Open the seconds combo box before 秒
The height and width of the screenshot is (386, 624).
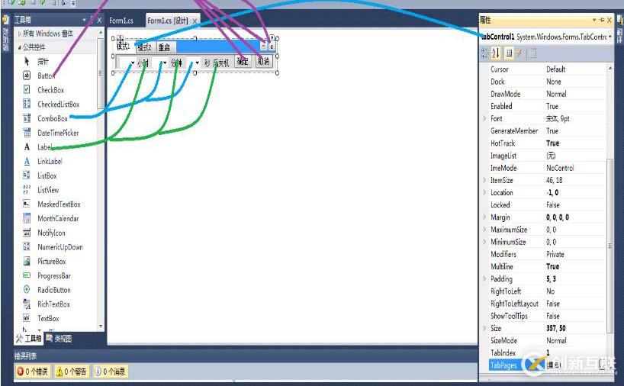tap(197, 63)
